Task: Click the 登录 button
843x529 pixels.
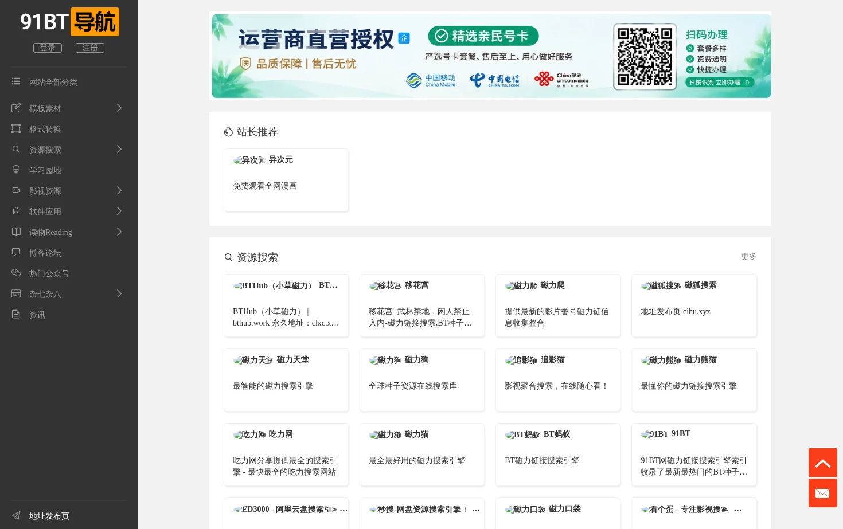Action: 48,48
